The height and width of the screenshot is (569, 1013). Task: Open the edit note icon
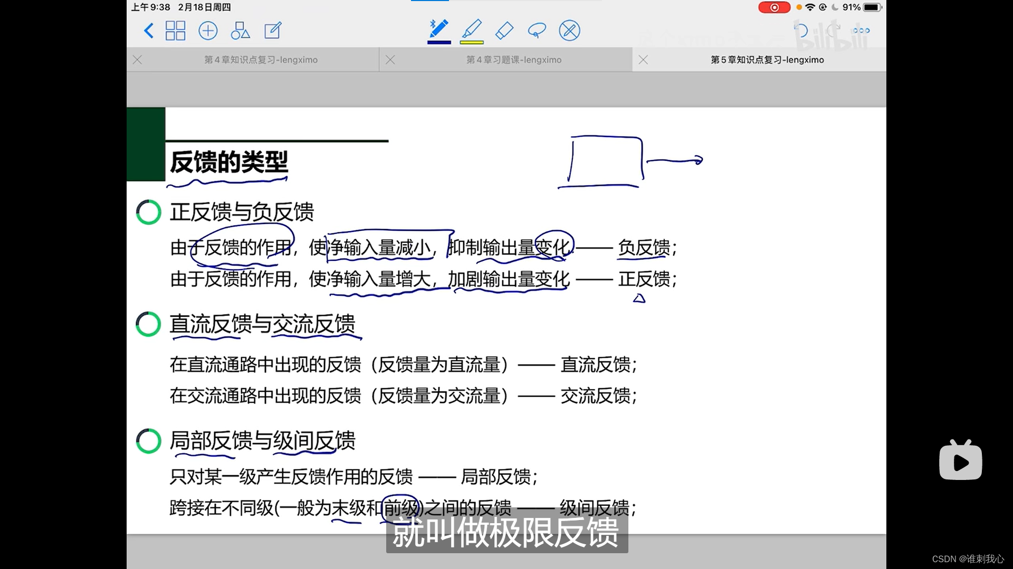coord(273,31)
